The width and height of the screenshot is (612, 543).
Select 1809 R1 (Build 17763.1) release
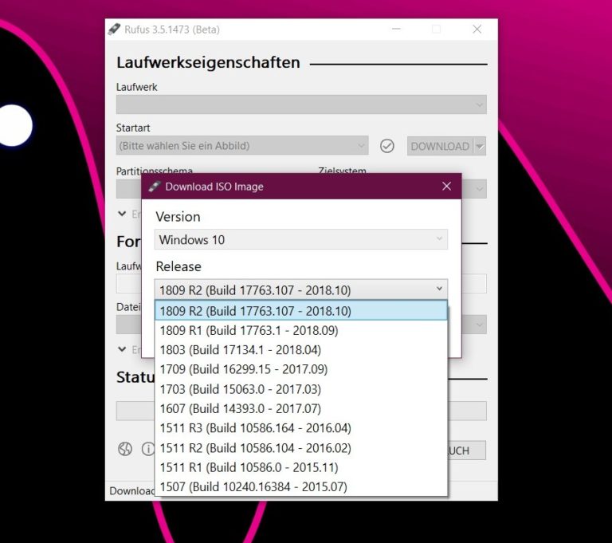[x=301, y=330]
